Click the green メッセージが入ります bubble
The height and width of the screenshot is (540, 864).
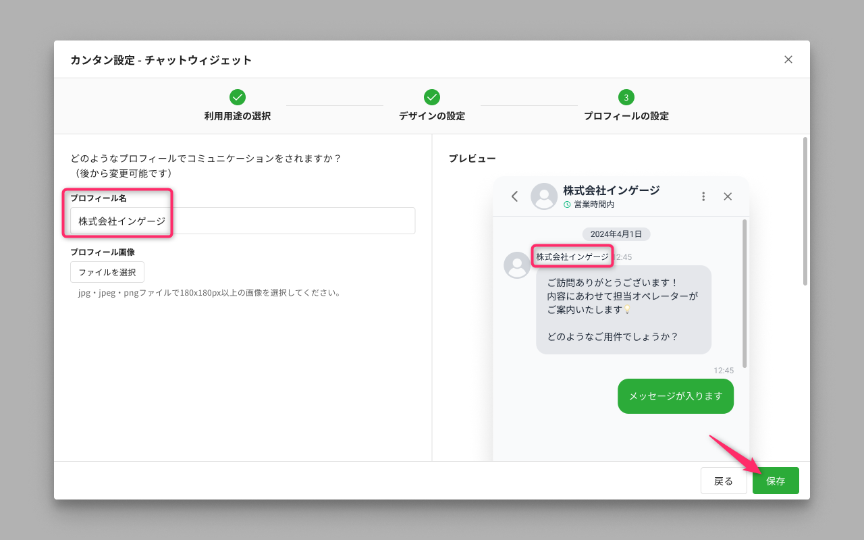point(675,396)
